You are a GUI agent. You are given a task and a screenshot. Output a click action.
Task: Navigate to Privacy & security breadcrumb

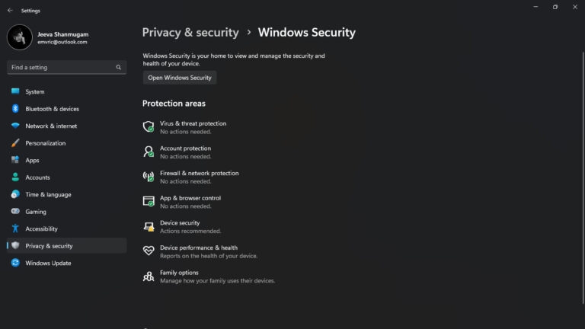(x=190, y=33)
